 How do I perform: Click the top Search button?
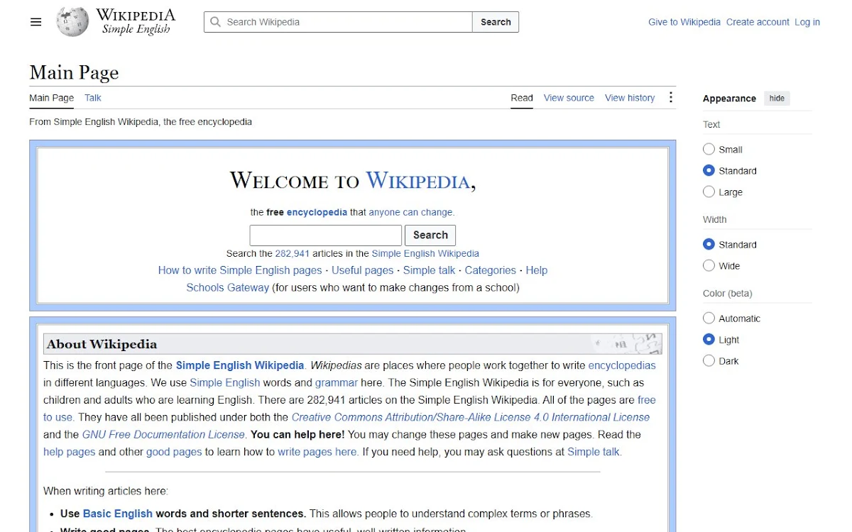click(496, 22)
